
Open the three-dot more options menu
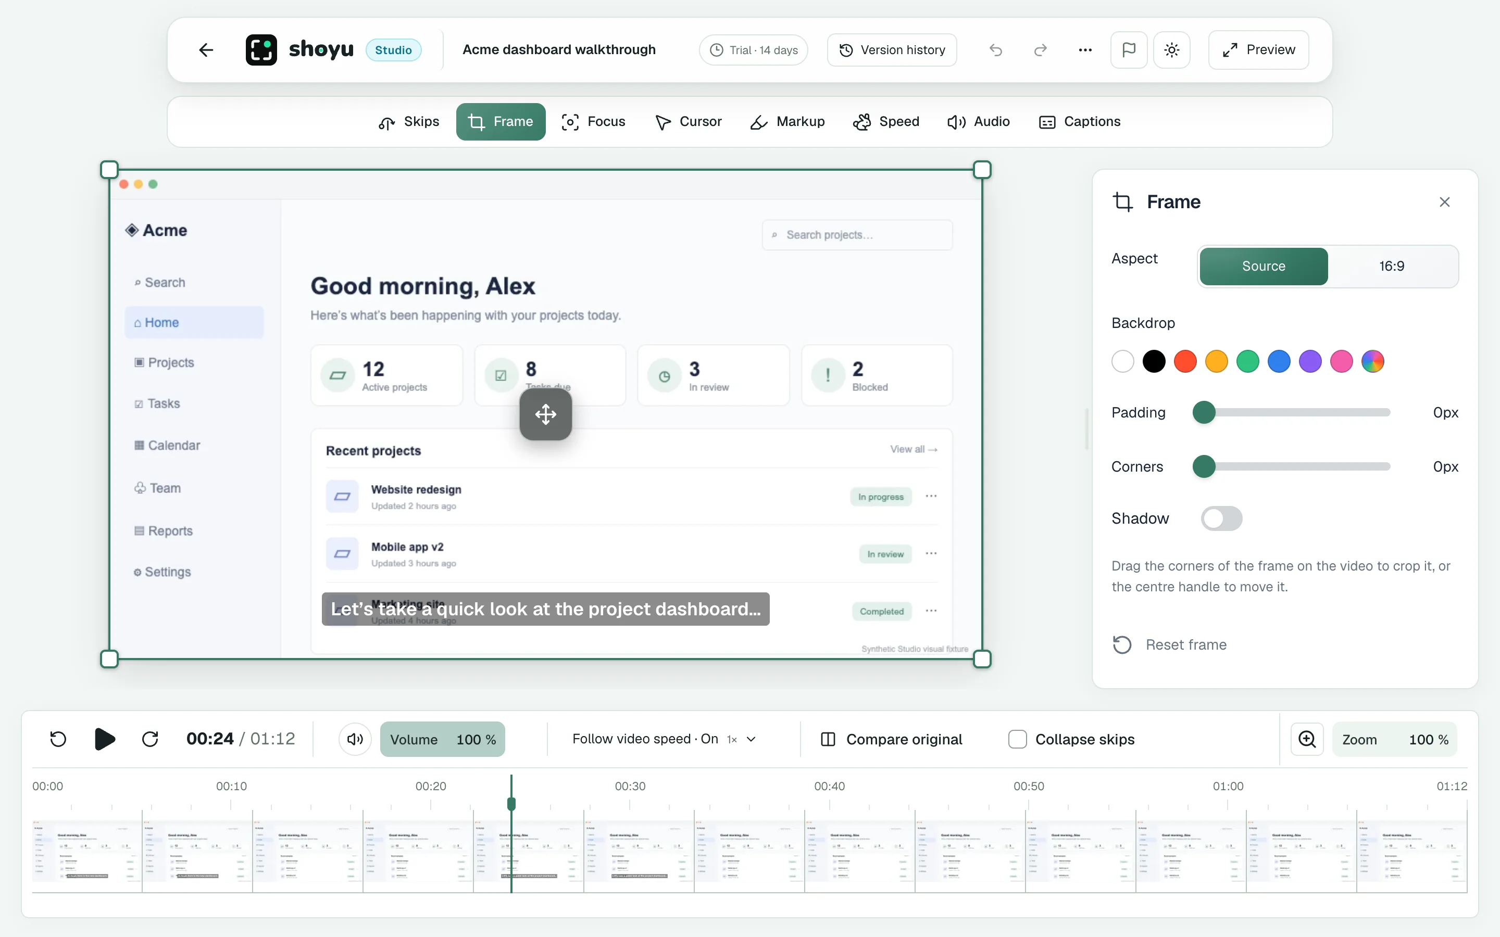tap(1085, 49)
